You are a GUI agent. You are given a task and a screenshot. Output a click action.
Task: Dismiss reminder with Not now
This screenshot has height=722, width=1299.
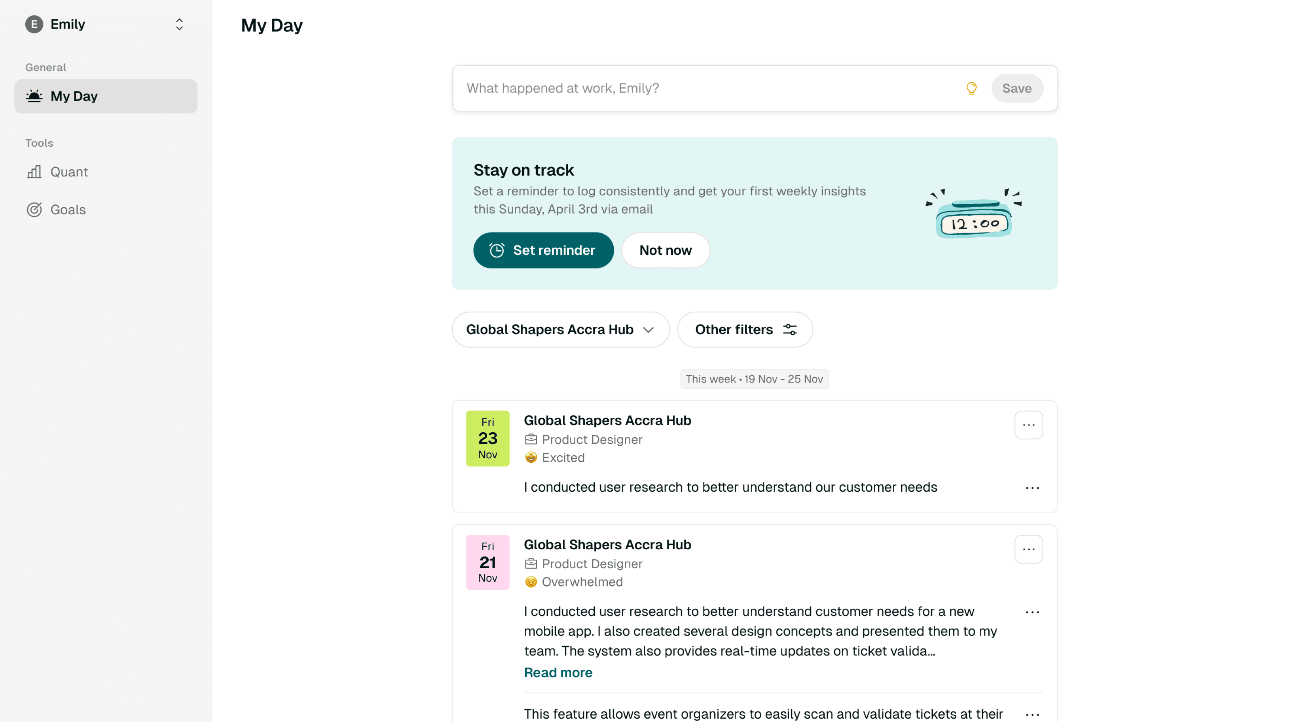click(665, 250)
